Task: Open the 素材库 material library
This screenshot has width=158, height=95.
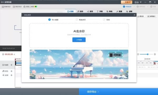Action: pyautogui.click(x=141, y=16)
